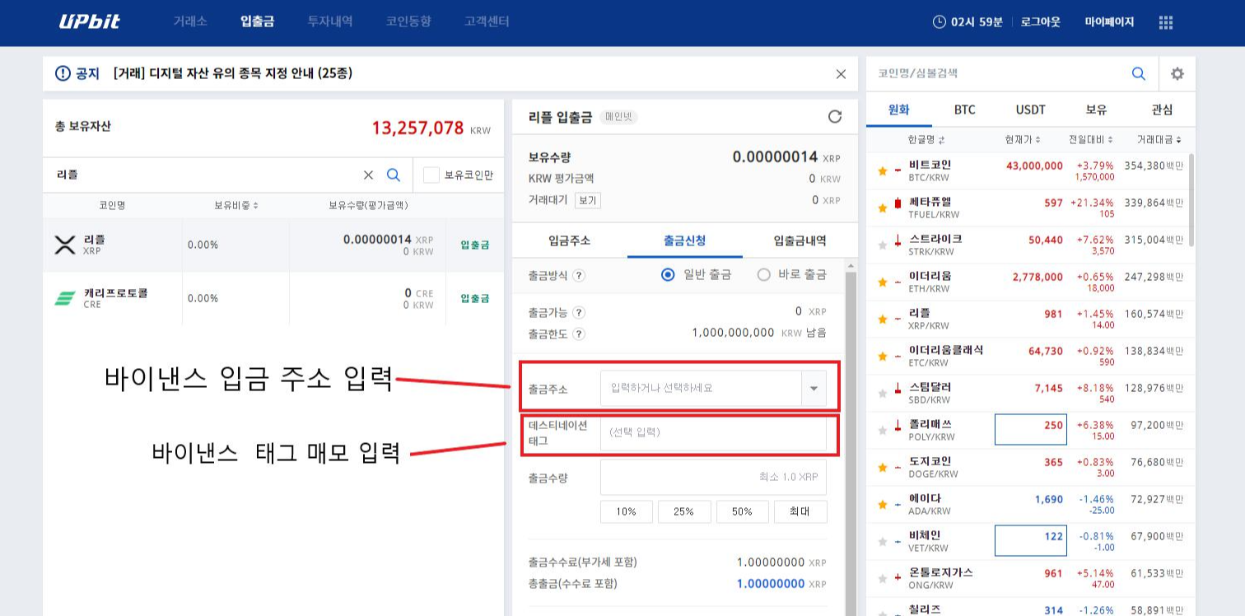The height and width of the screenshot is (616, 1245).
Task: Click the clock icon beside 02시 59분
Action: coord(939,22)
